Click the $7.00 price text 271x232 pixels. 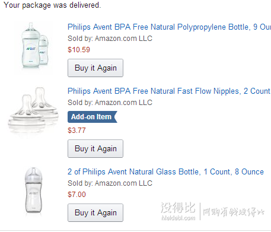pyautogui.click(x=76, y=195)
